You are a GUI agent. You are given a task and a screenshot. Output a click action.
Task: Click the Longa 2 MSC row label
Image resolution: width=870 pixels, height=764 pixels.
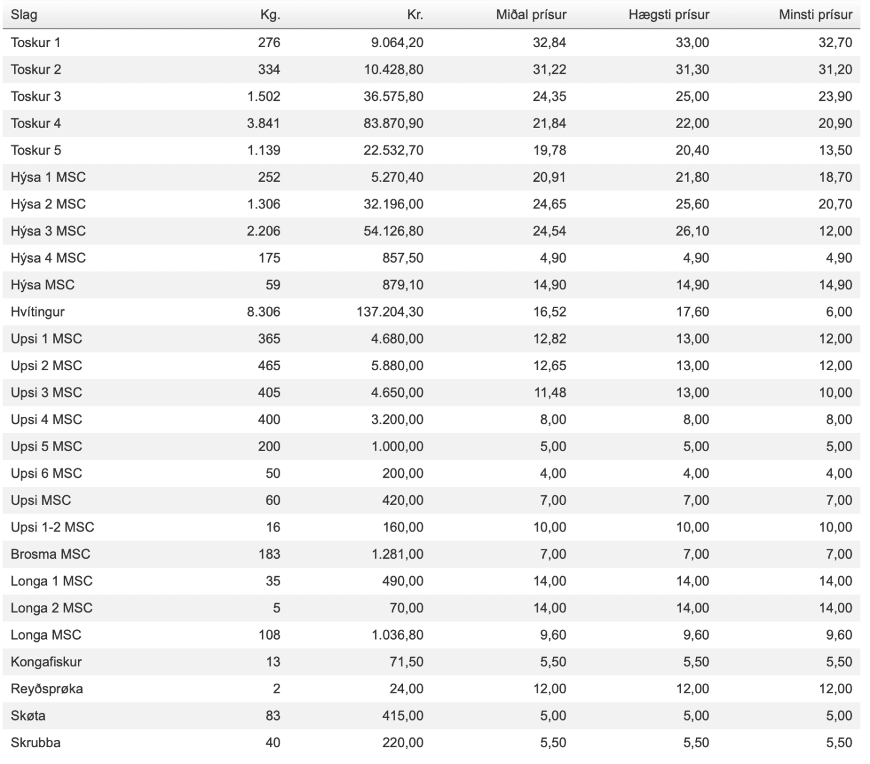pos(51,608)
